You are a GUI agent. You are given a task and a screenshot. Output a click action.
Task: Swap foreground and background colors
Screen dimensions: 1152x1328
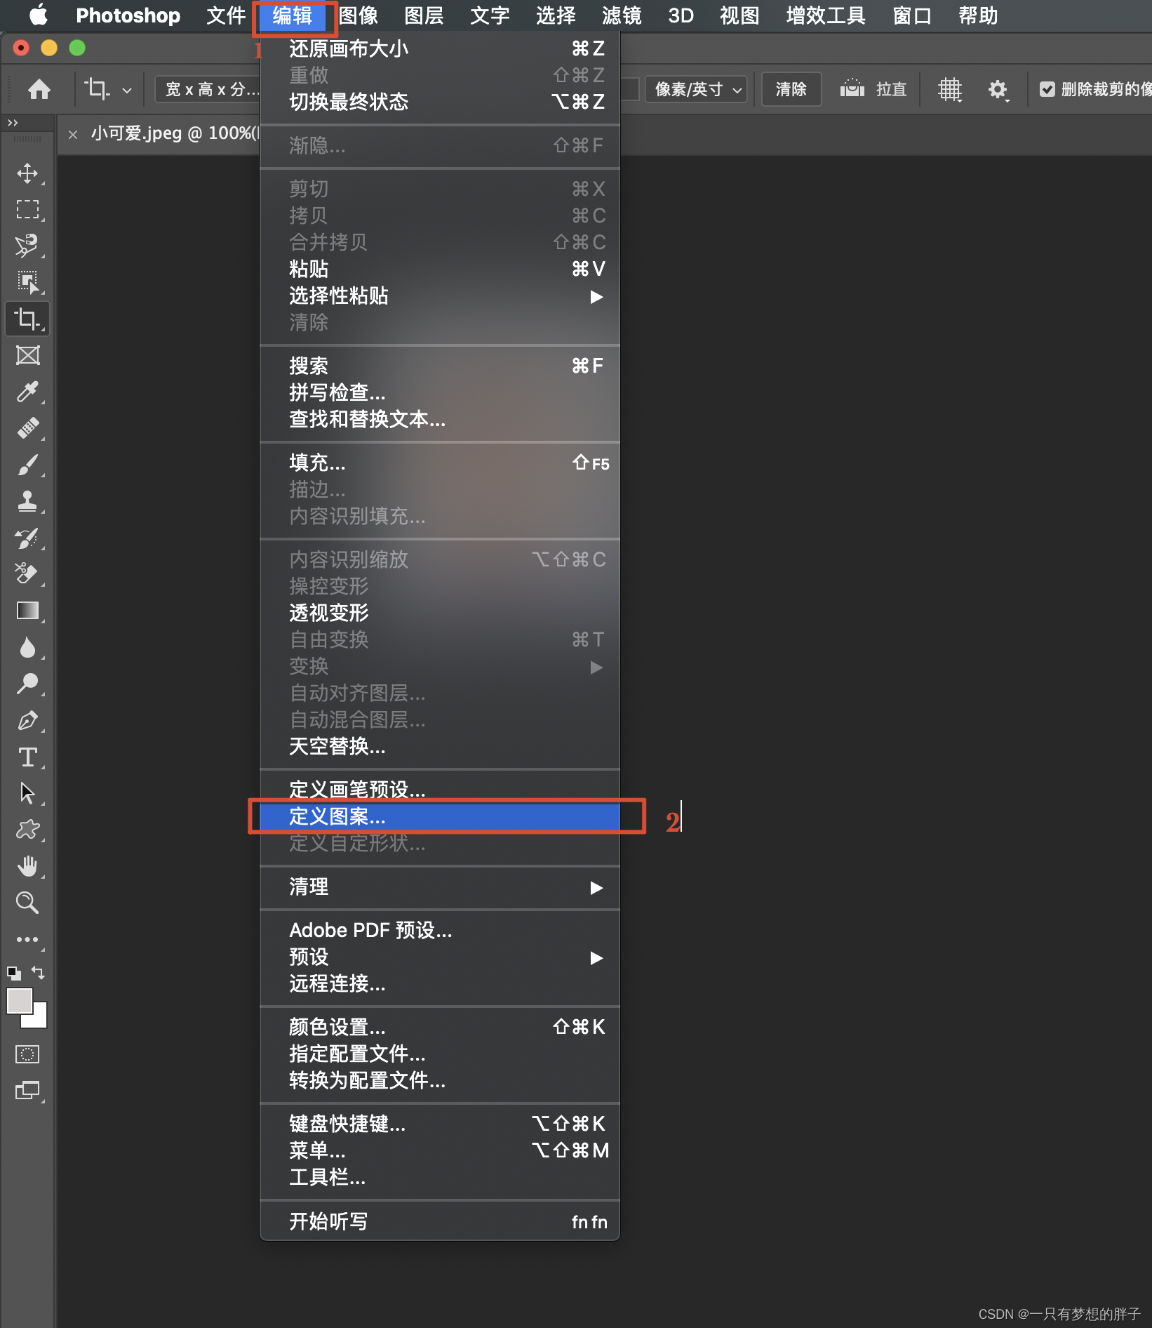(x=39, y=973)
